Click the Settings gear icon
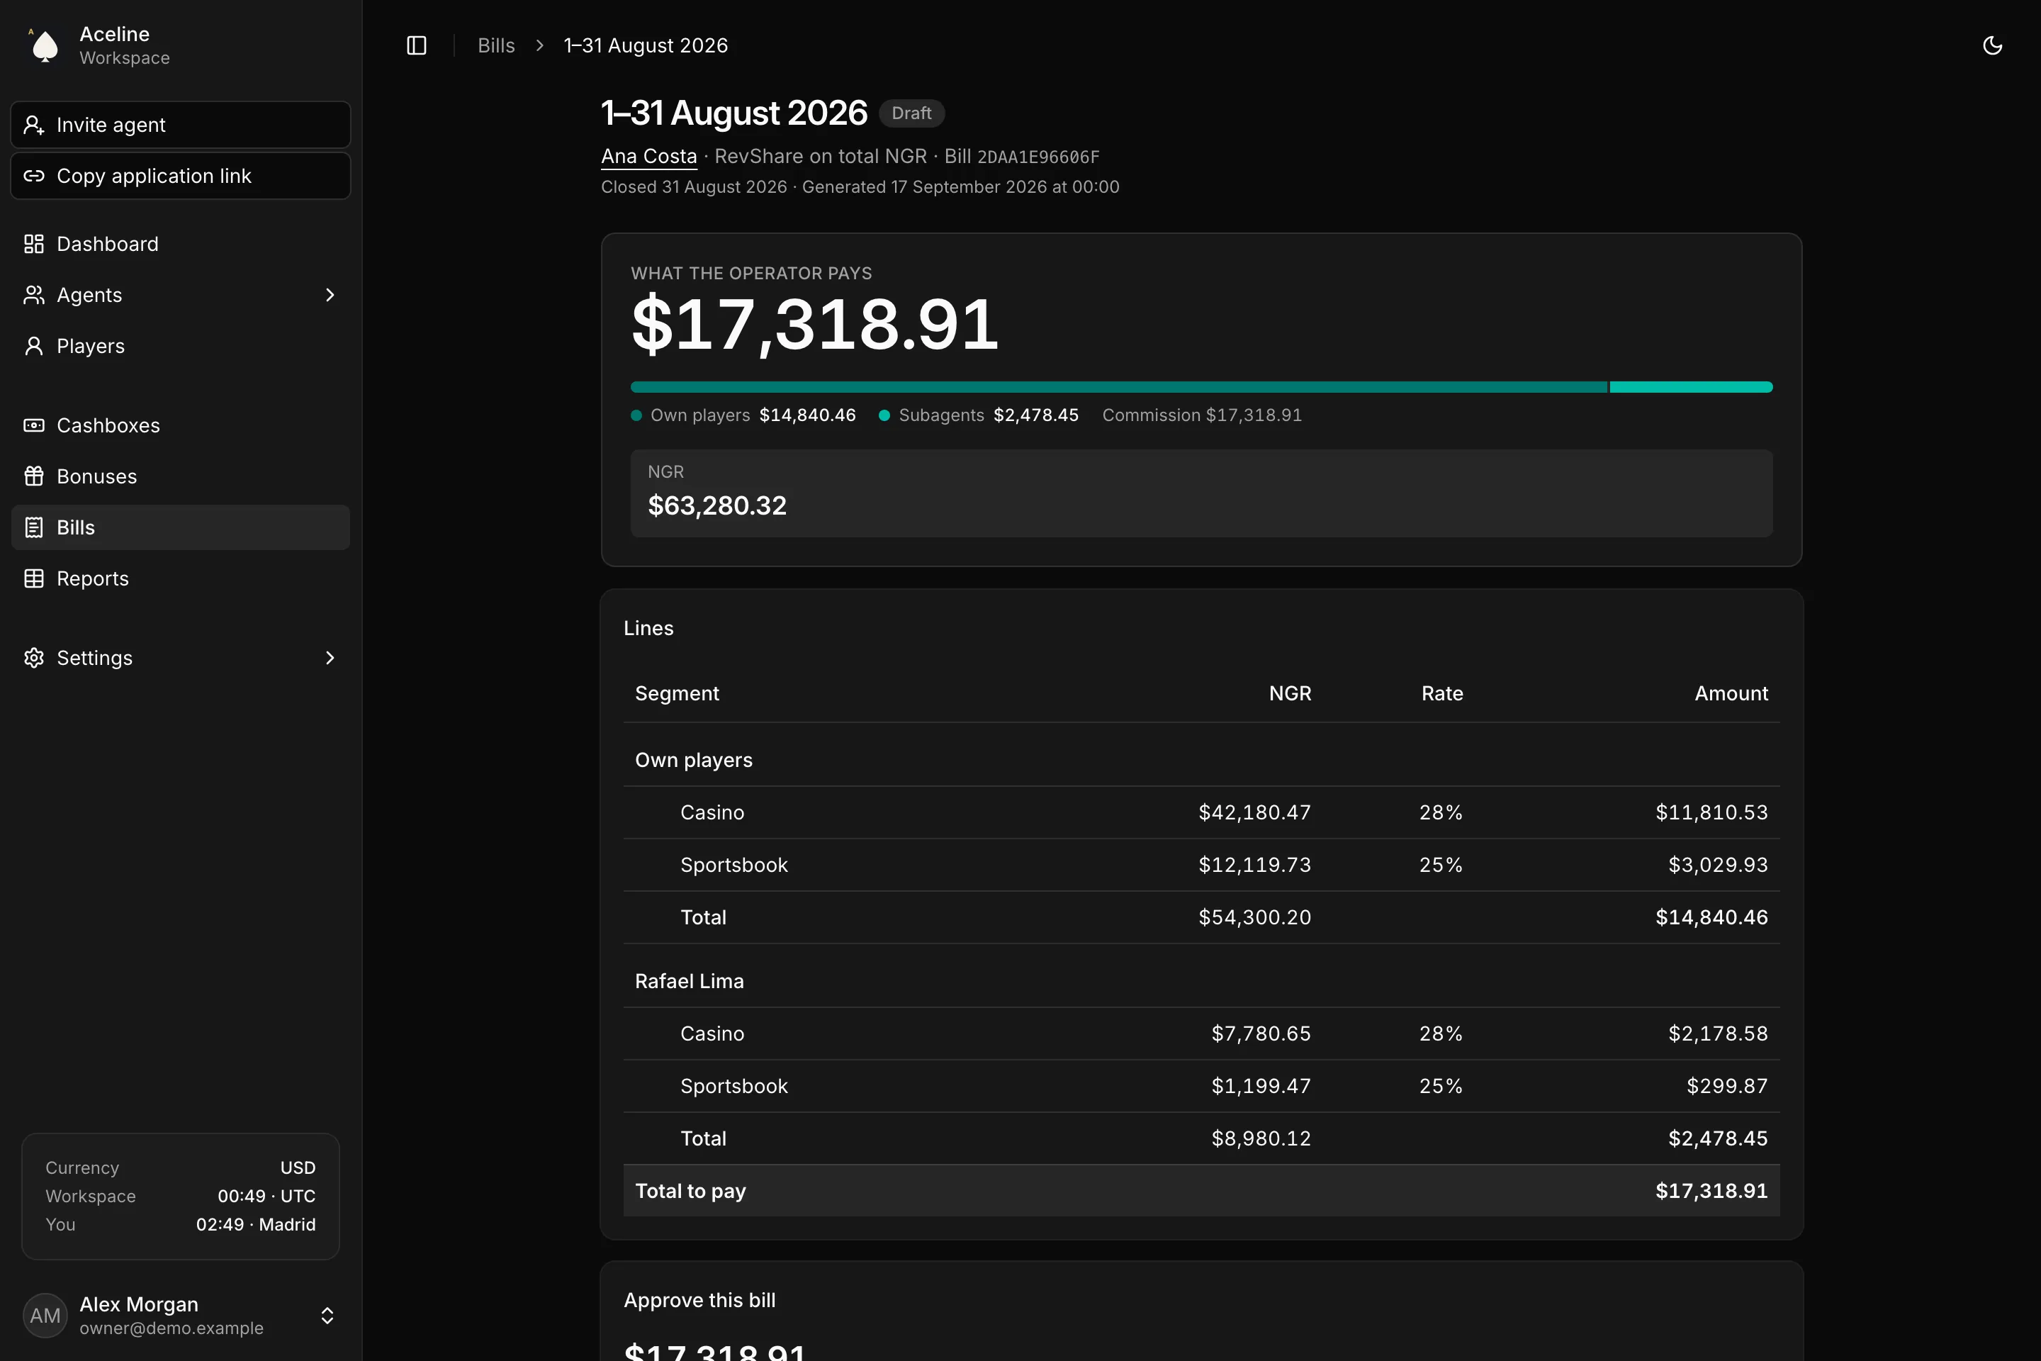Image resolution: width=2041 pixels, height=1361 pixels. tap(34, 658)
